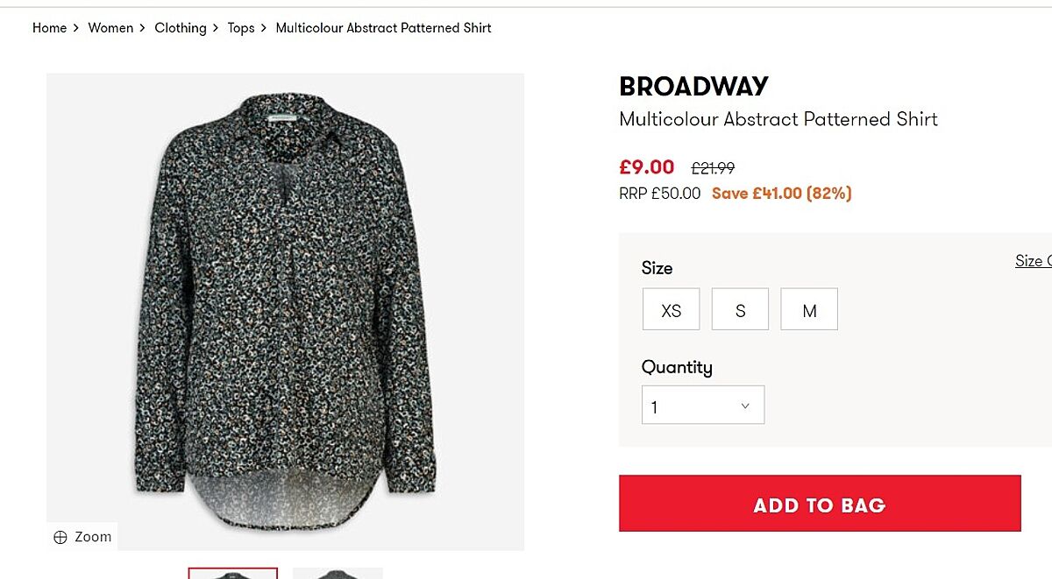Image resolution: width=1052 pixels, height=579 pixels.
Task: Click the red £9.00 sale price
Action: coord(646,167)
